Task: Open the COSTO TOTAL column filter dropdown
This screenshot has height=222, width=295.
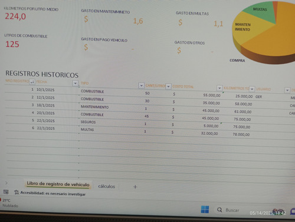Action: 219,88
